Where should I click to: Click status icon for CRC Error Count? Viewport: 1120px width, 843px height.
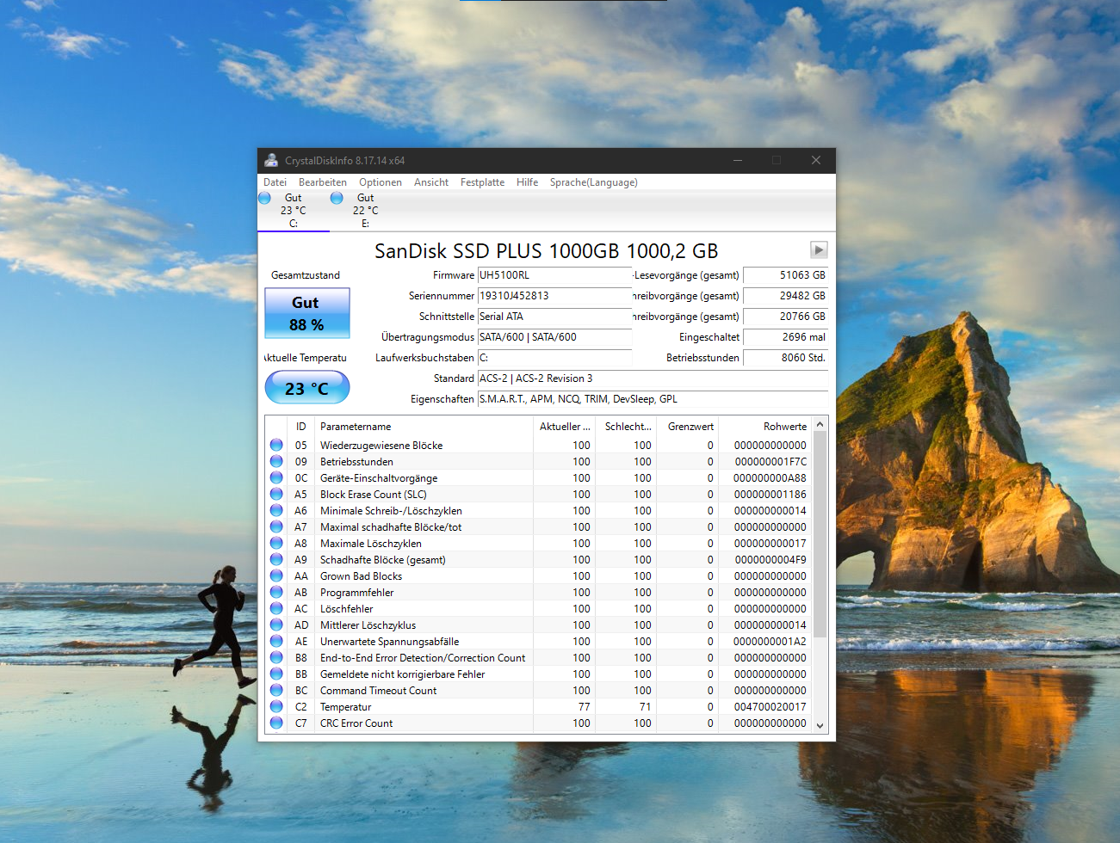(276, 723)
